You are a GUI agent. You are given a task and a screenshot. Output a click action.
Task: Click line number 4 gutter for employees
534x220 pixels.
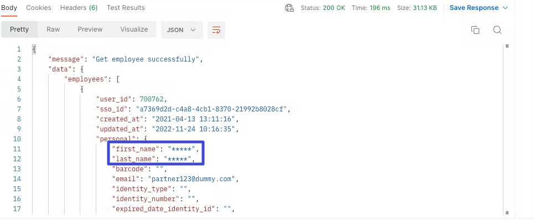19,79
